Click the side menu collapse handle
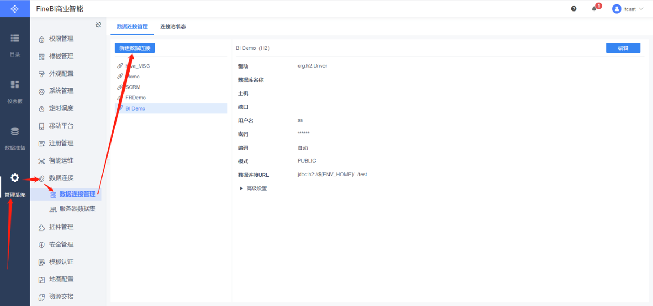This screenshot has width=653, height=306. pos(108,162)
